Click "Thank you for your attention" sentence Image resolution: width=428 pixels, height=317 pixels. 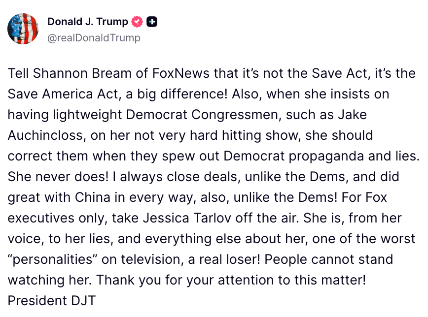pyautogui.click(x=231, y=280)
